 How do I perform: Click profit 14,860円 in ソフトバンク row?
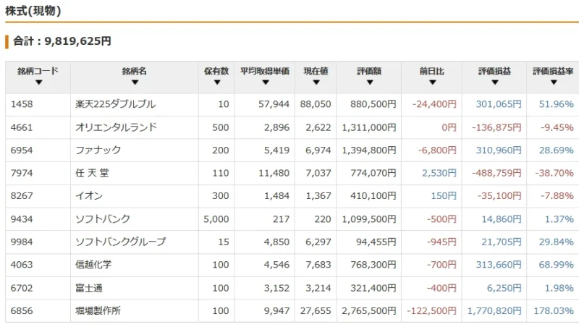(x=502, y=219)
